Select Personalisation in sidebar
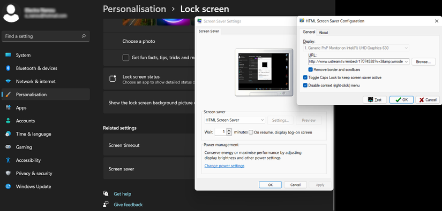The image size is (442, 211). coord(46,95)
